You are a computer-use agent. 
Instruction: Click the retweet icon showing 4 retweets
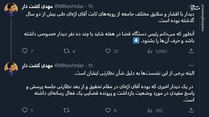point(66,51)
